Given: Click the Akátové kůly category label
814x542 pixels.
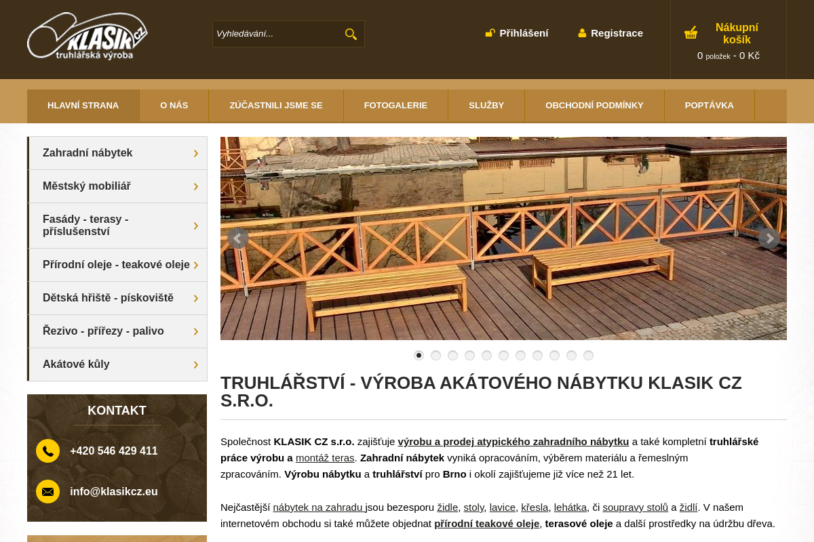Looking at the screenshot, I should click(76, 364).
